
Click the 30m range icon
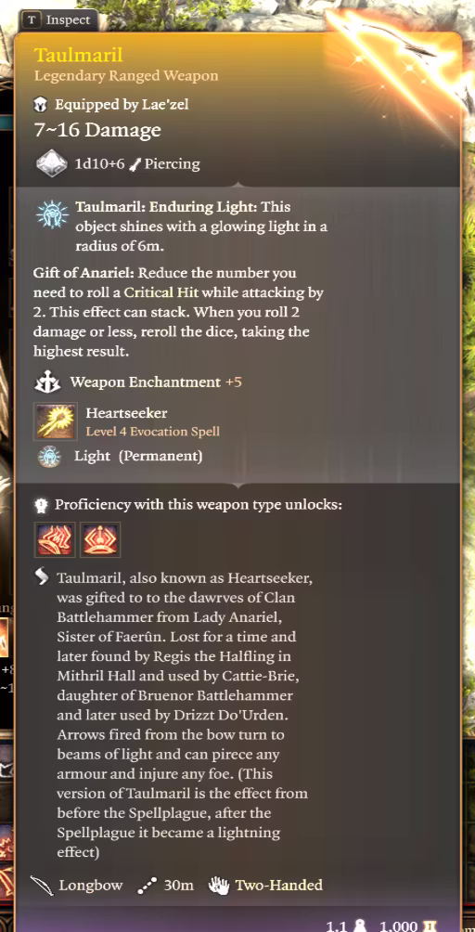147,886
